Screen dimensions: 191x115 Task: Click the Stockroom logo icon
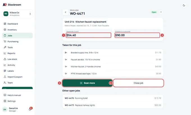pos(5,4)
